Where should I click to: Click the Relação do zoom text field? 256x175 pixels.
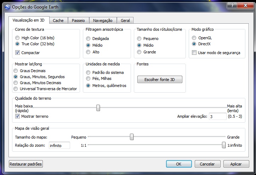coord(59,145)
